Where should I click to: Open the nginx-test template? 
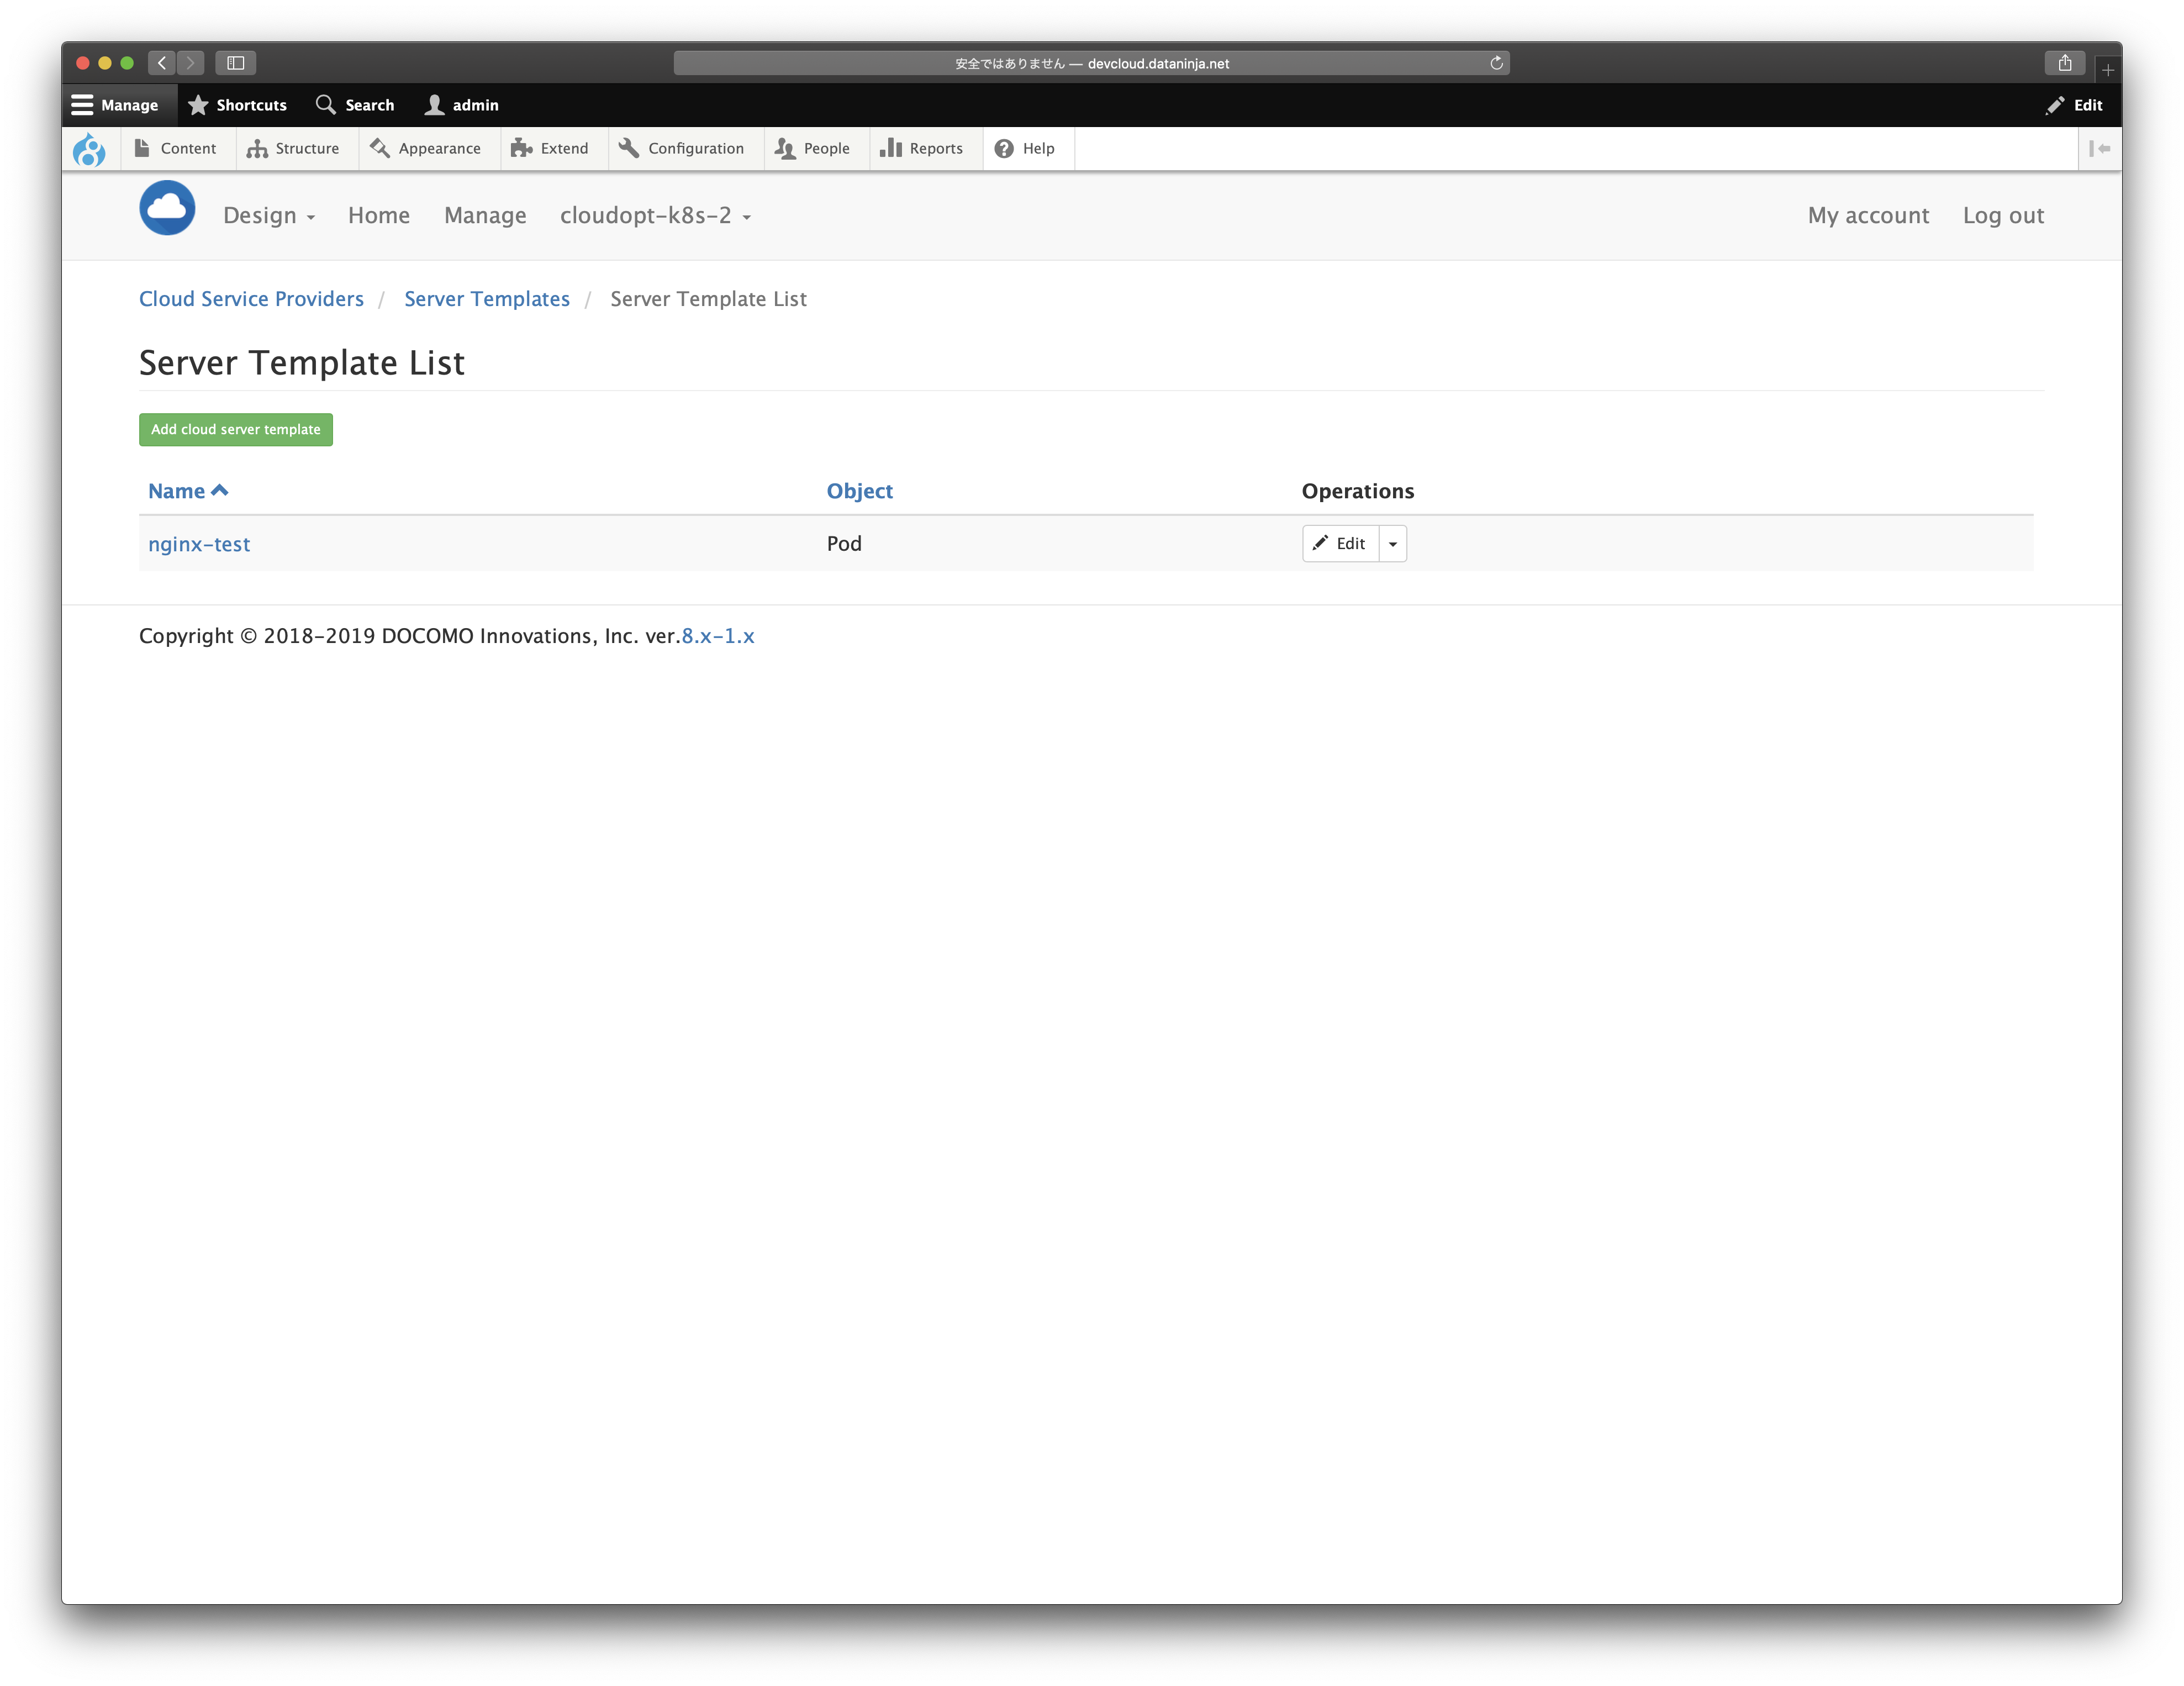pyautogui.click(x=199, y=544)
